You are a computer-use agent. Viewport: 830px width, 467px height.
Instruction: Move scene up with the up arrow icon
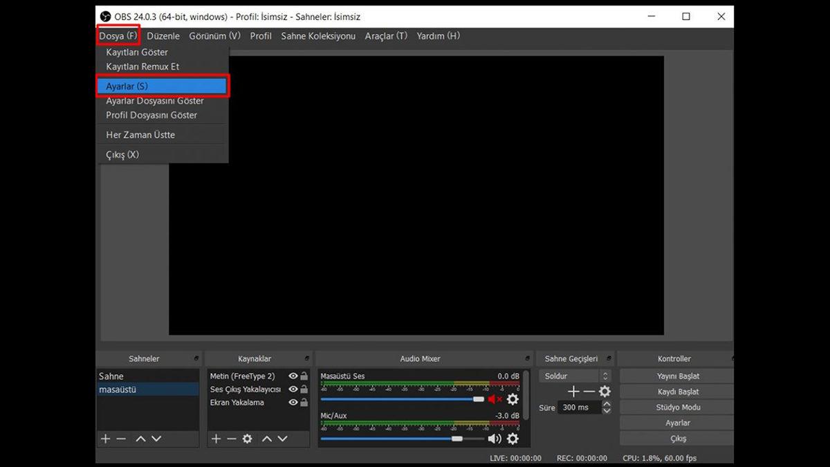click(x=140, y=439)
